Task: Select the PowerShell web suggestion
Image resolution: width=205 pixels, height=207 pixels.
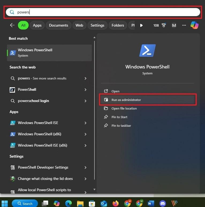Action: (27, 90)
